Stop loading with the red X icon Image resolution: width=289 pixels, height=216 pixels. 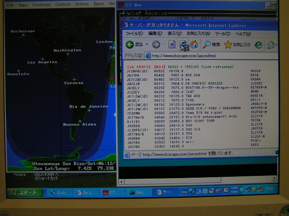pyautogui.click(x=172, y=45)
